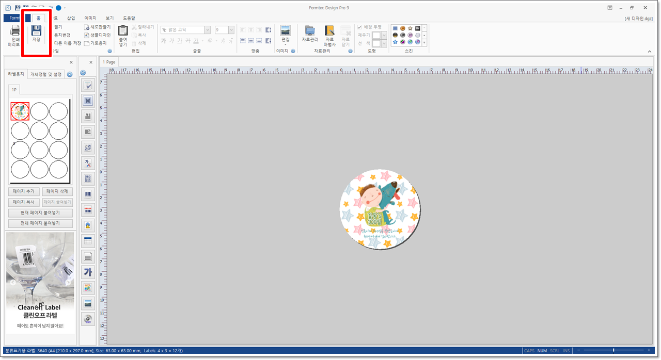Close the label paper side panel
Image resolution: width=661 pixels, height=360 pixels.
[71, 62]
